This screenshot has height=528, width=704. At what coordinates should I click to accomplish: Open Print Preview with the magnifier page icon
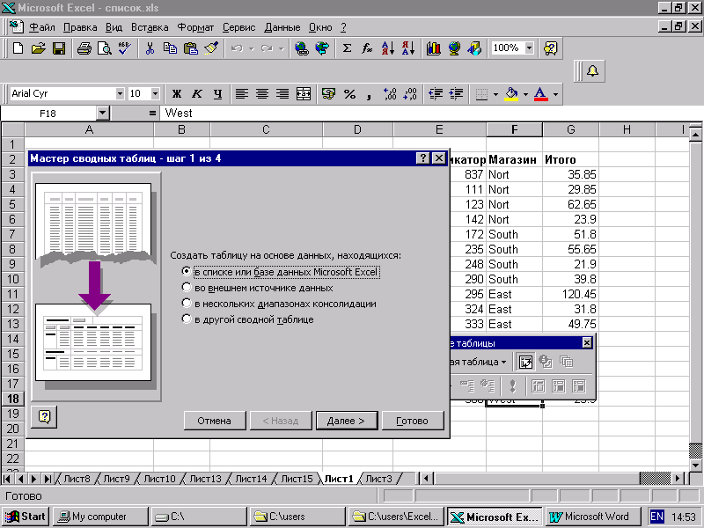click(104, 48)
